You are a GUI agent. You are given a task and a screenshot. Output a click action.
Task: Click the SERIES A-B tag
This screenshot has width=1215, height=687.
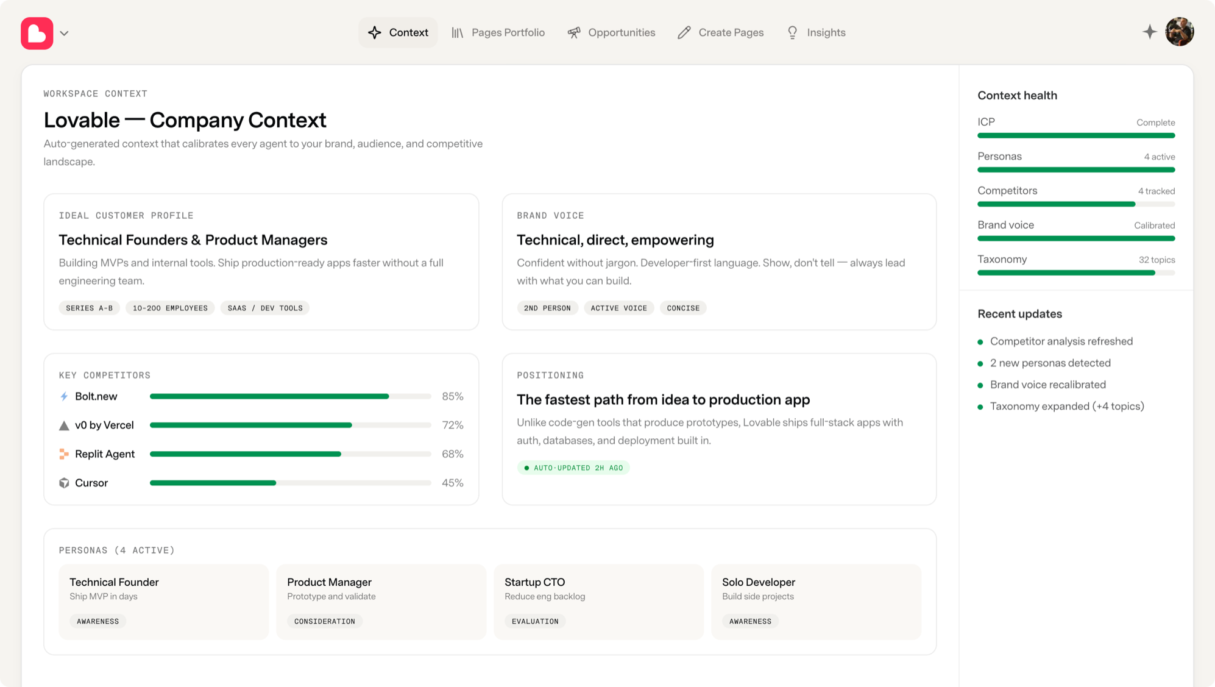point(90,308)
